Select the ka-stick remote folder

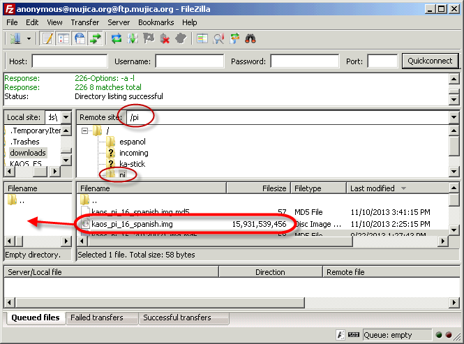click(x=133, y=164)
